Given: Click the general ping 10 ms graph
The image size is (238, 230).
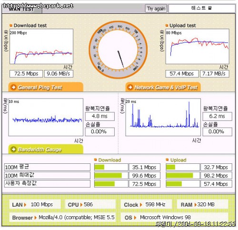Looking at the screenshot, I should pyautogui.click(x=46, y=117).
